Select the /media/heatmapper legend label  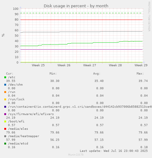[x=24, y=136]
